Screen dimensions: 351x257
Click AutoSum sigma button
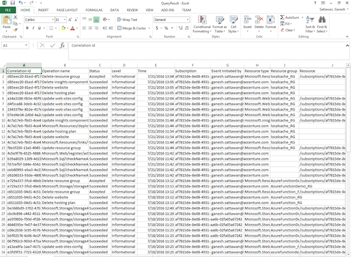289,17
